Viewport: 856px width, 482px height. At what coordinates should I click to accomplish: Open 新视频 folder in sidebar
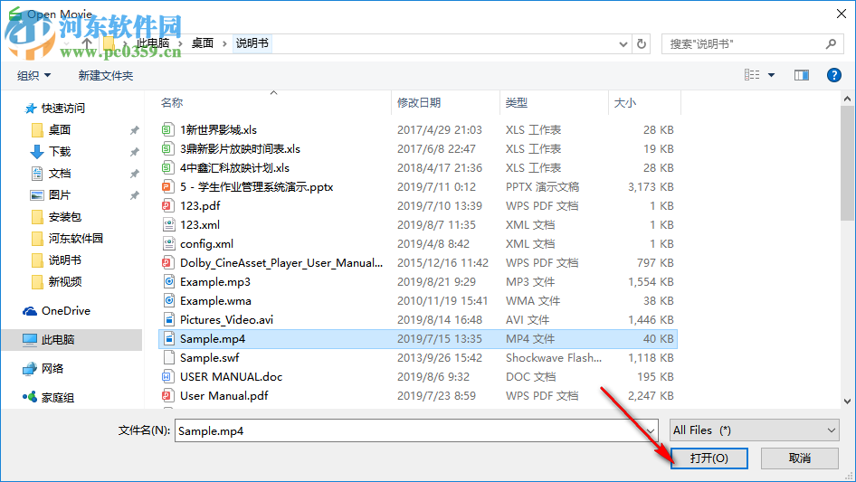pyautogui.click(x=56, y=281)
